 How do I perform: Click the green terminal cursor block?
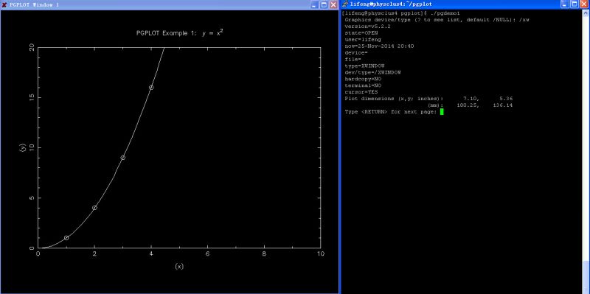coord(442,112)
